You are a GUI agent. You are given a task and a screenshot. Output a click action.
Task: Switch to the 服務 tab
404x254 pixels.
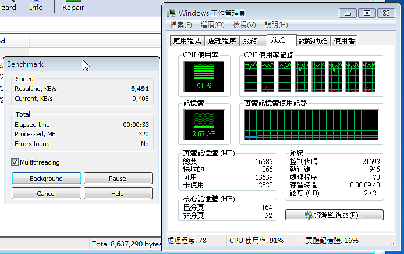click(253, 41)
